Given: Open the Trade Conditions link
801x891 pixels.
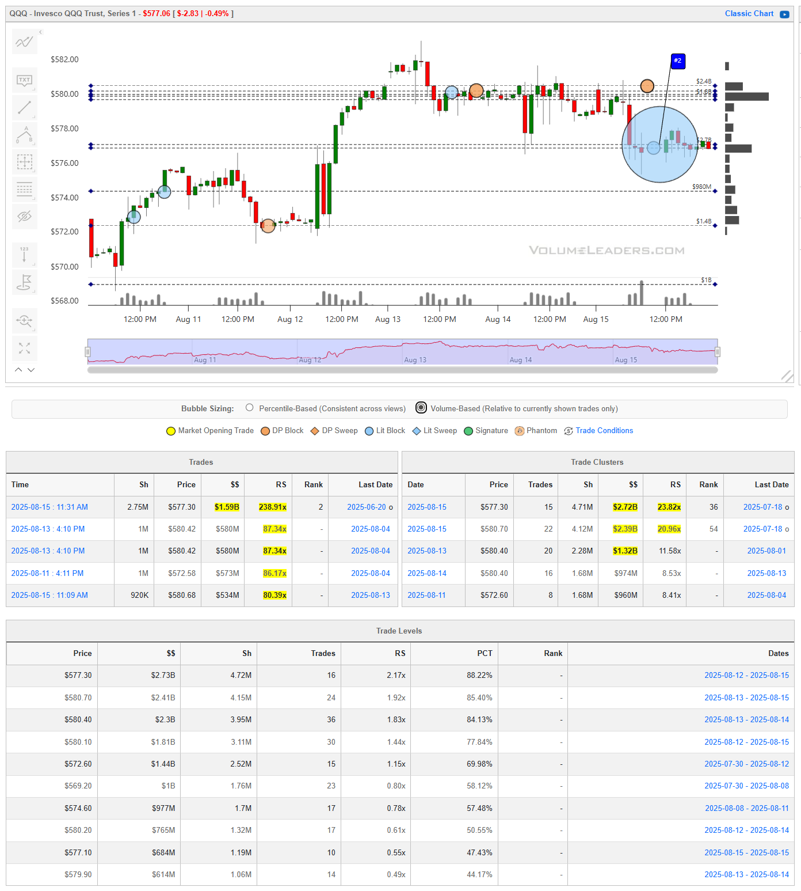Looking at the screenshot, I should (604, 430).
